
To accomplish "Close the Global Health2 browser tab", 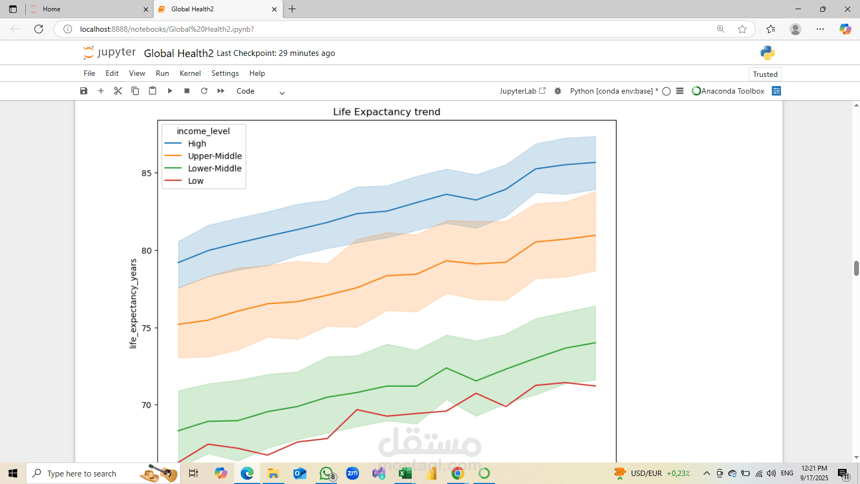I will click(x=274, y=9).
